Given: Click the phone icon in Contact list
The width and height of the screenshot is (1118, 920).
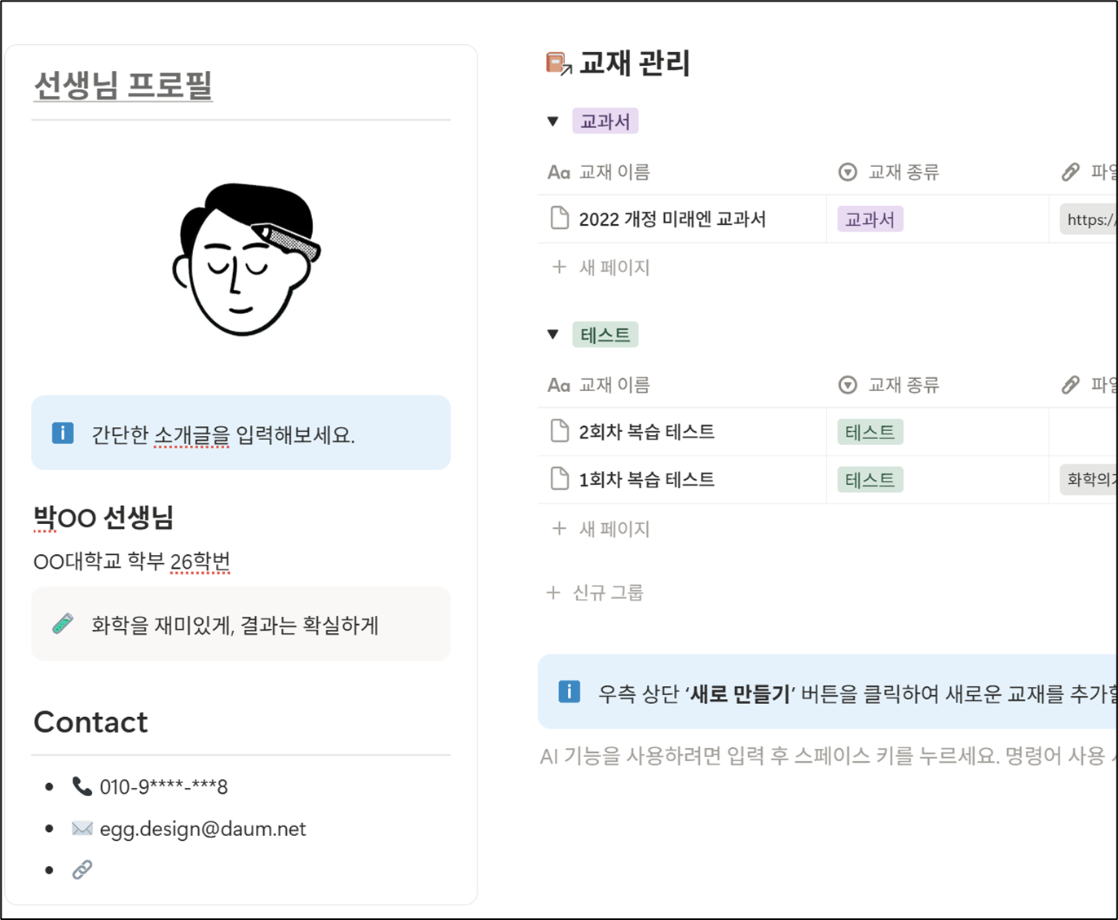Looking at the screenshot, I should pos(81,786).
